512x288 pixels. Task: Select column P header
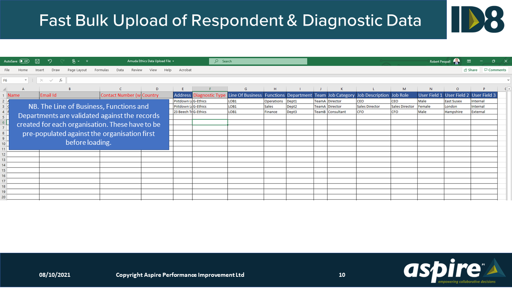click(x=484, y=89)
